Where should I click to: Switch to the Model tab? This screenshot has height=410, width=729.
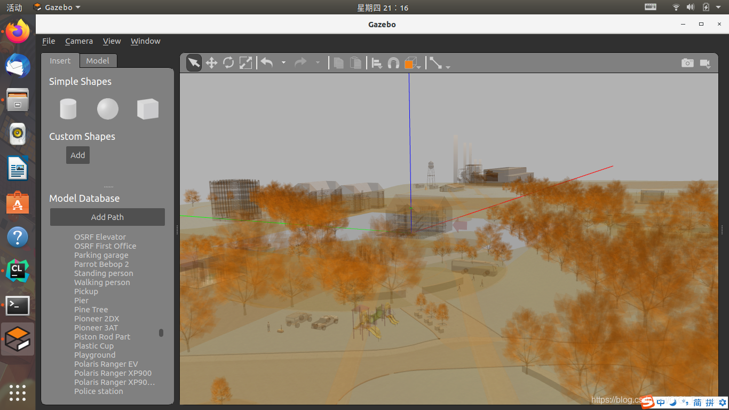point(98,61)
